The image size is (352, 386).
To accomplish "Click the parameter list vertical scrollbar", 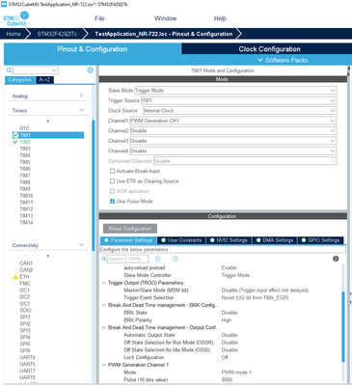I will coord(343,326).
